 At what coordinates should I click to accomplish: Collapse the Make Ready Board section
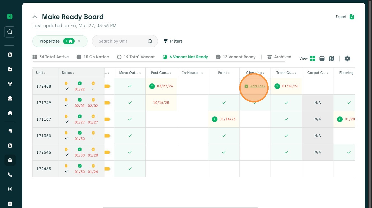[x=35, y=17]
